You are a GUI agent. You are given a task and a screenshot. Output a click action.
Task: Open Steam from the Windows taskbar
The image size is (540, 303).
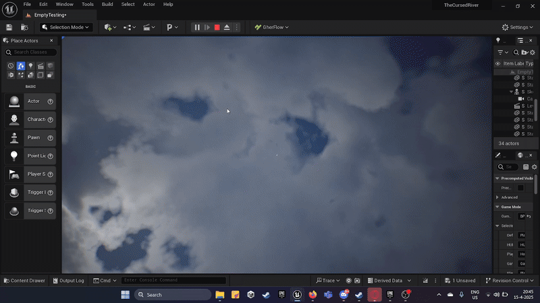[264, 294]
